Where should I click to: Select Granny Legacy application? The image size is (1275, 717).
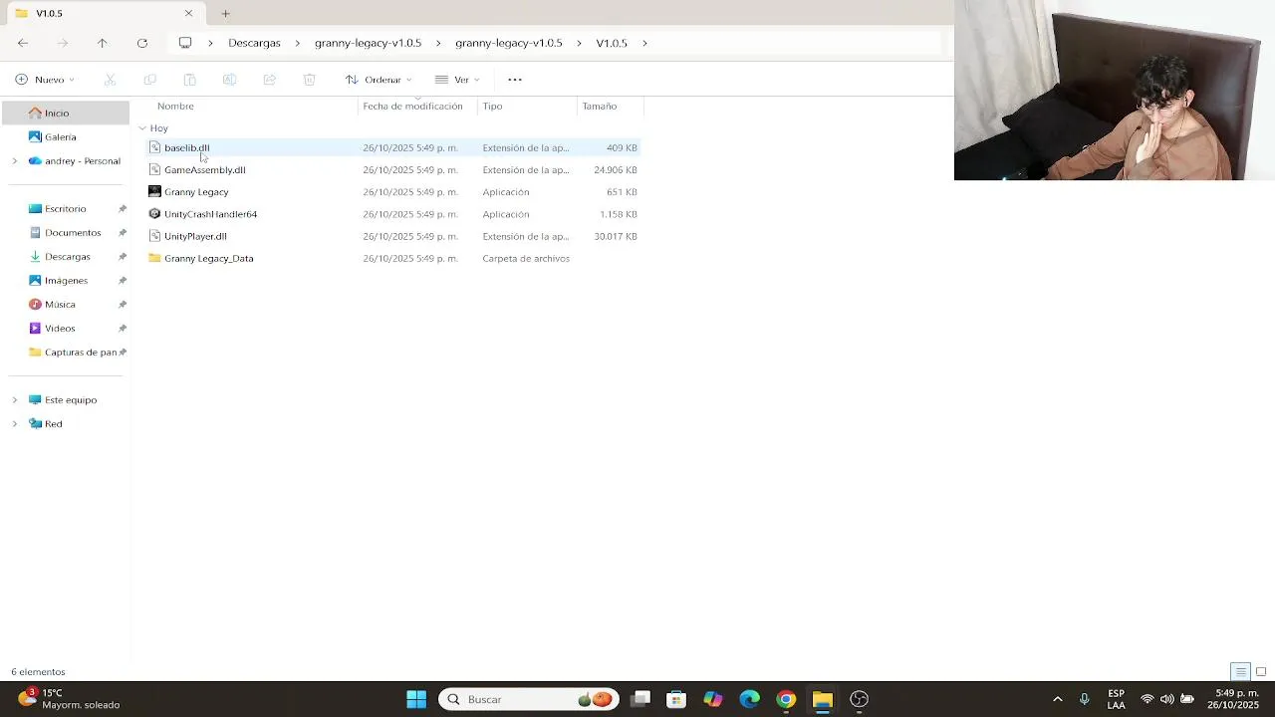[196, 192]
